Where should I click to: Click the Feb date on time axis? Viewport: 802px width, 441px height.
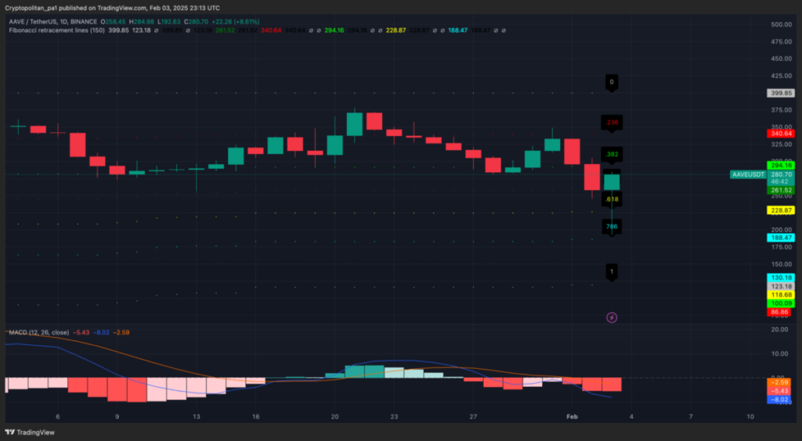(573, 418)
